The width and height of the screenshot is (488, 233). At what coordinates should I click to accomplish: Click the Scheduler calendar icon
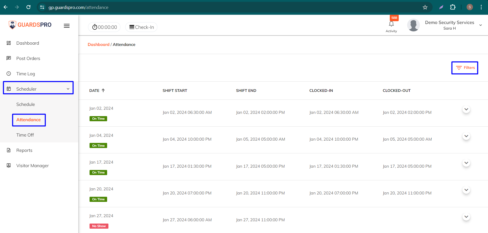coord(9,89)
